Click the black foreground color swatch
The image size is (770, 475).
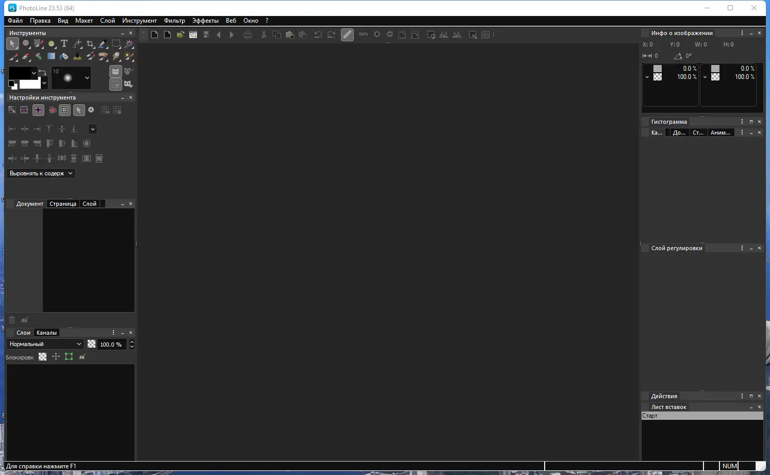[20, 73]
